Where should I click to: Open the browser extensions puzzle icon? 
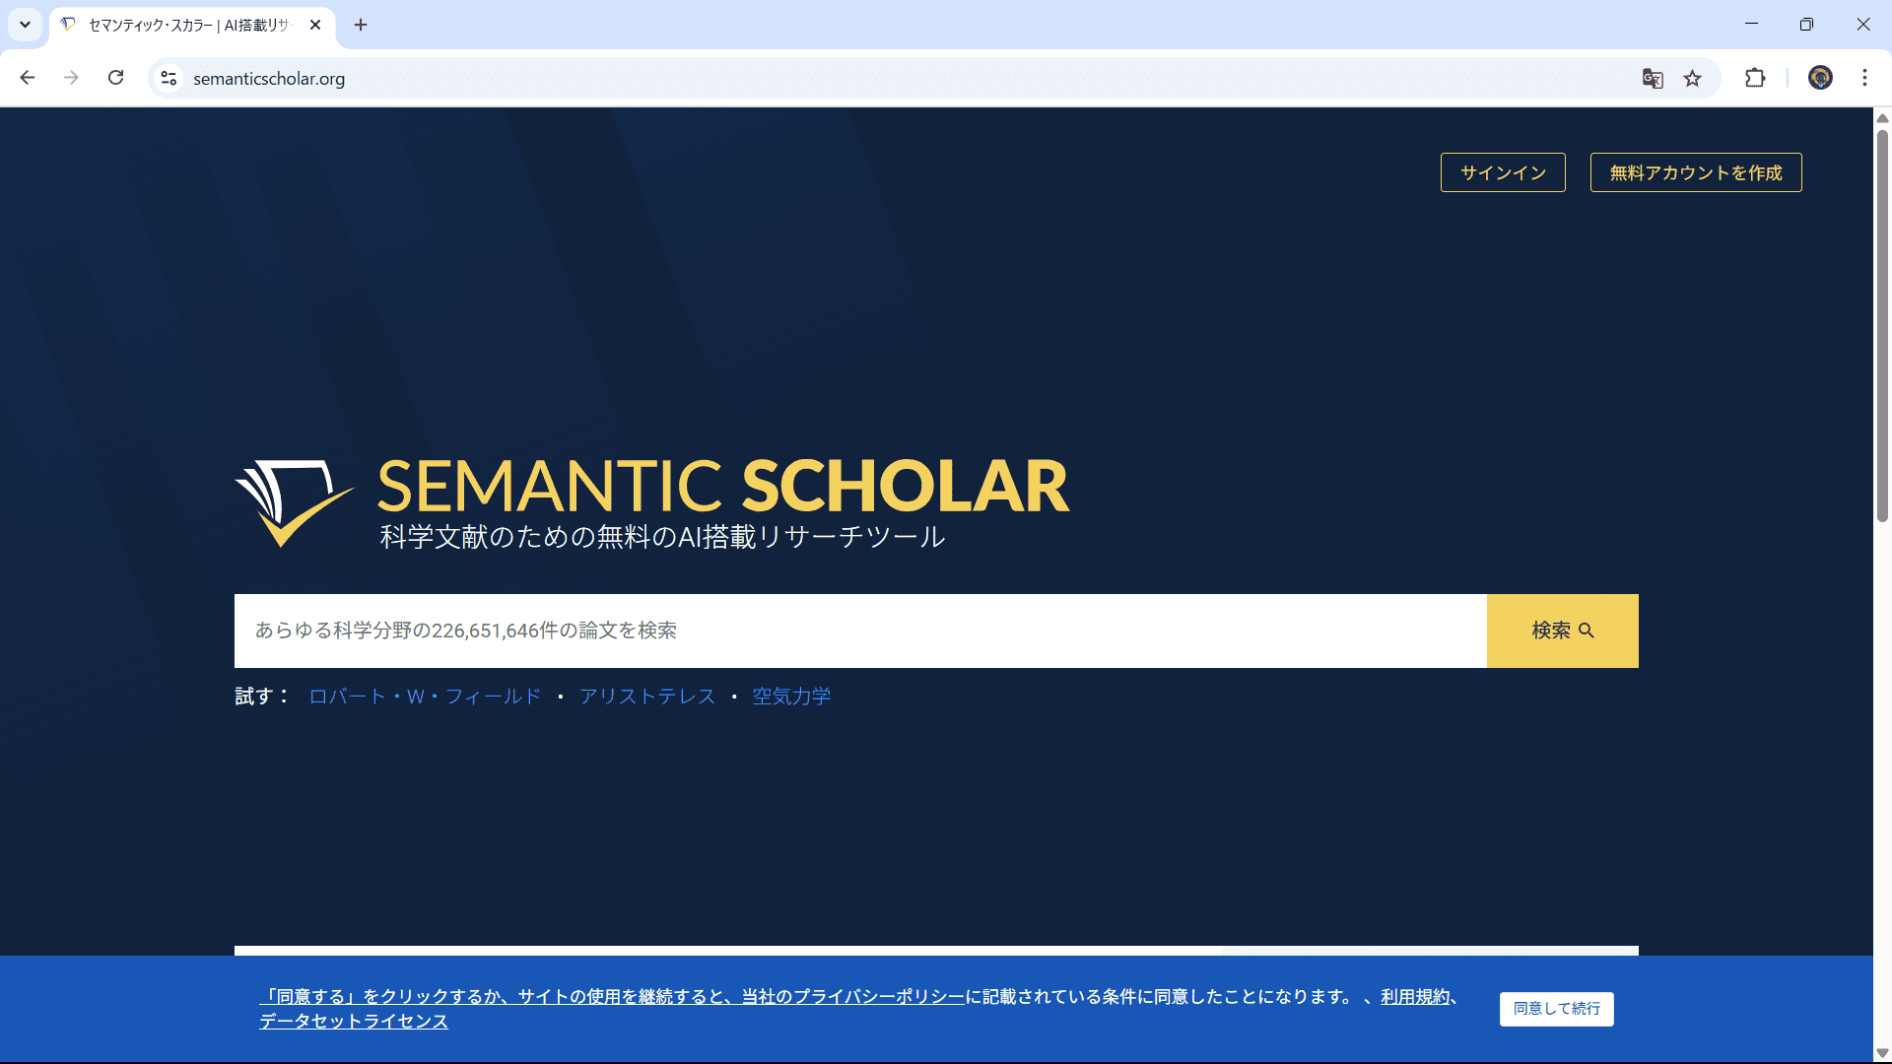coord(1755,78)
